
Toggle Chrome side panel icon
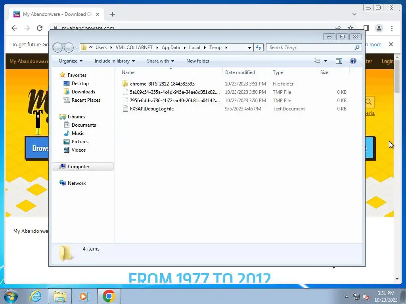pyautogui.click(x=366, y=28)
